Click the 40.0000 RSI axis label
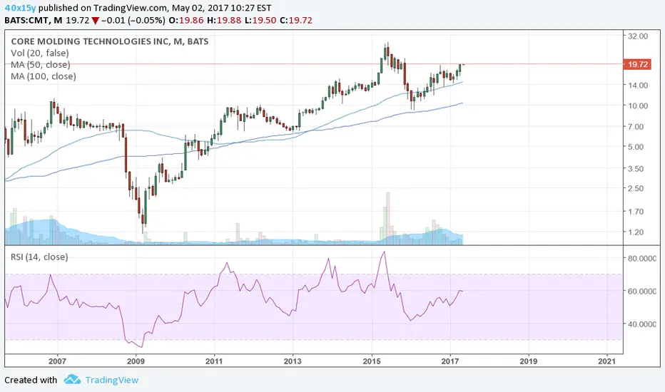This screenshot has height=392, width=665. [x=642, y=324]
